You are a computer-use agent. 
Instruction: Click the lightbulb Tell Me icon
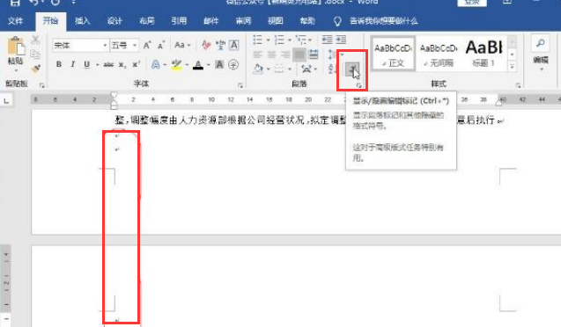pos(337,21)
